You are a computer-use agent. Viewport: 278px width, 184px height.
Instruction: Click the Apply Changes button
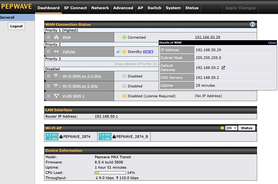[241, 8]
